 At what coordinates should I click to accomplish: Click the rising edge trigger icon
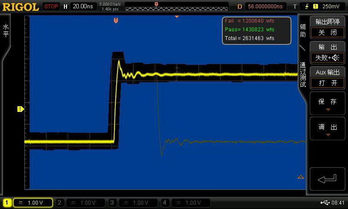307,7
